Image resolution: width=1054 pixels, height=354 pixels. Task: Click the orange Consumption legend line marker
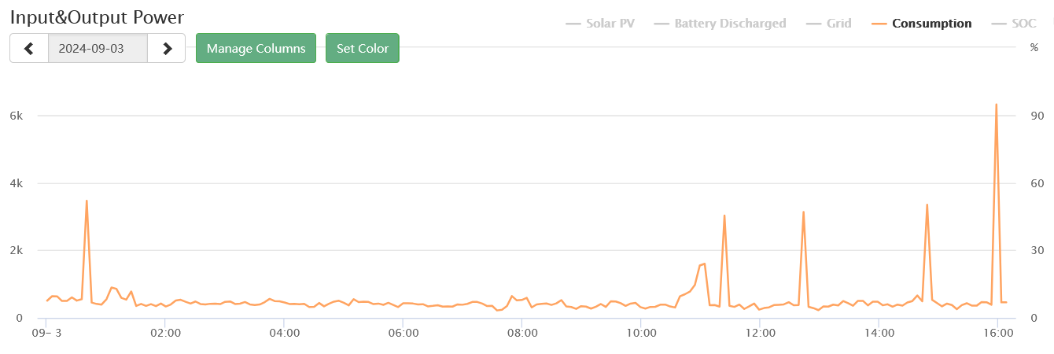click(879, 24)
